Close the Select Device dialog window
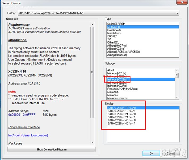Viewport: 189px width, 160px height. pyautogui.click(x=183, y=3)
